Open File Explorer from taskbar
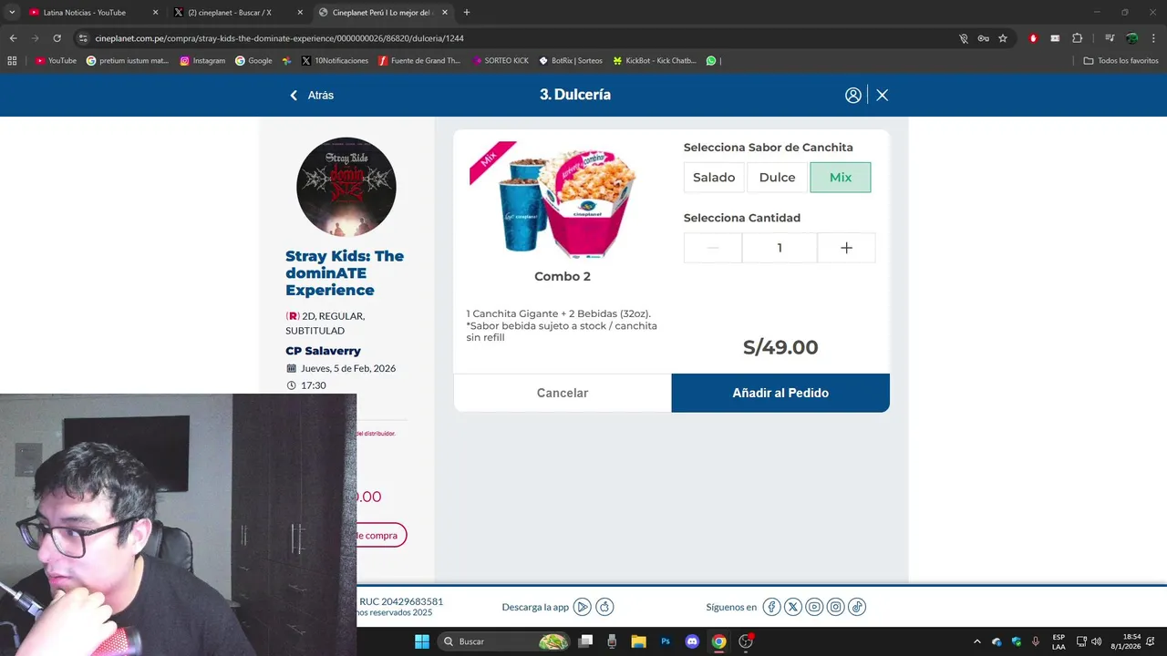This screenshot has width=1167, height=656. point(638,641)
